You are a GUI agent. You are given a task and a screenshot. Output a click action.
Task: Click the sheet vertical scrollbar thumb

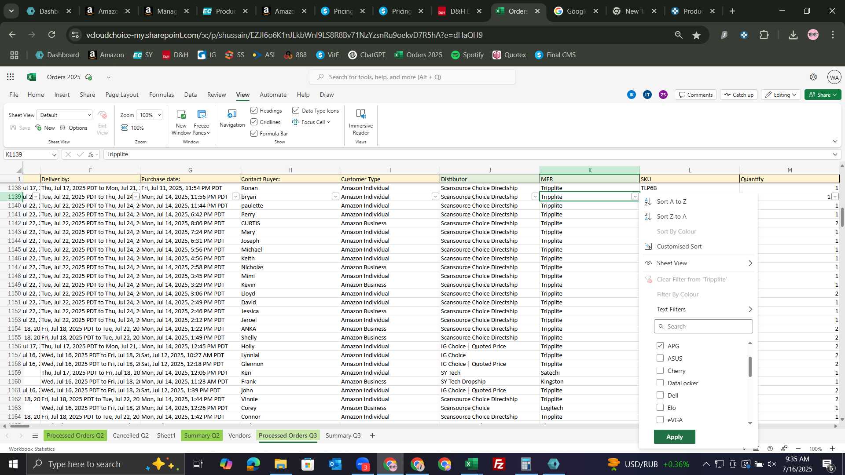pos(842,217)
